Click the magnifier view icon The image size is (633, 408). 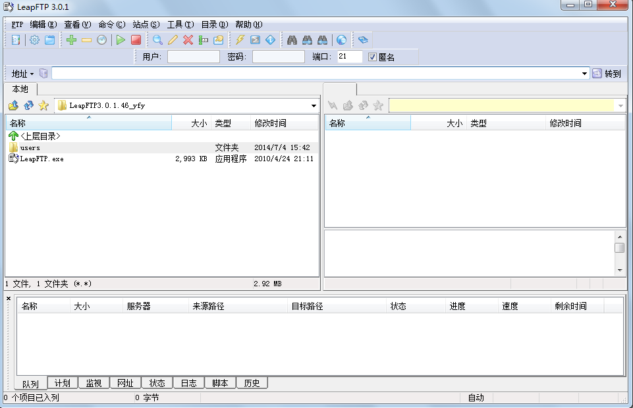[157, 40]
